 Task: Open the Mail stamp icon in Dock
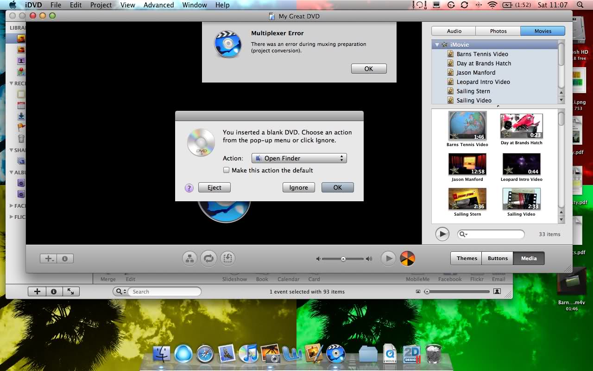[227, 354]
